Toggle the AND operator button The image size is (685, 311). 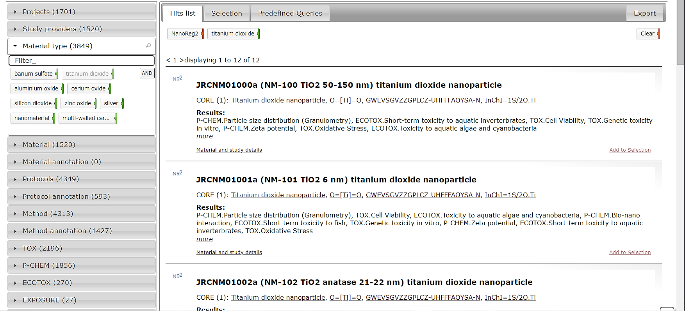(147, 73)
